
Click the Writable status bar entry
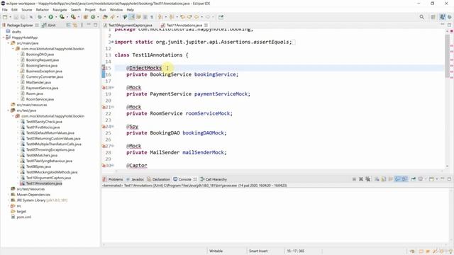point(216,251)
